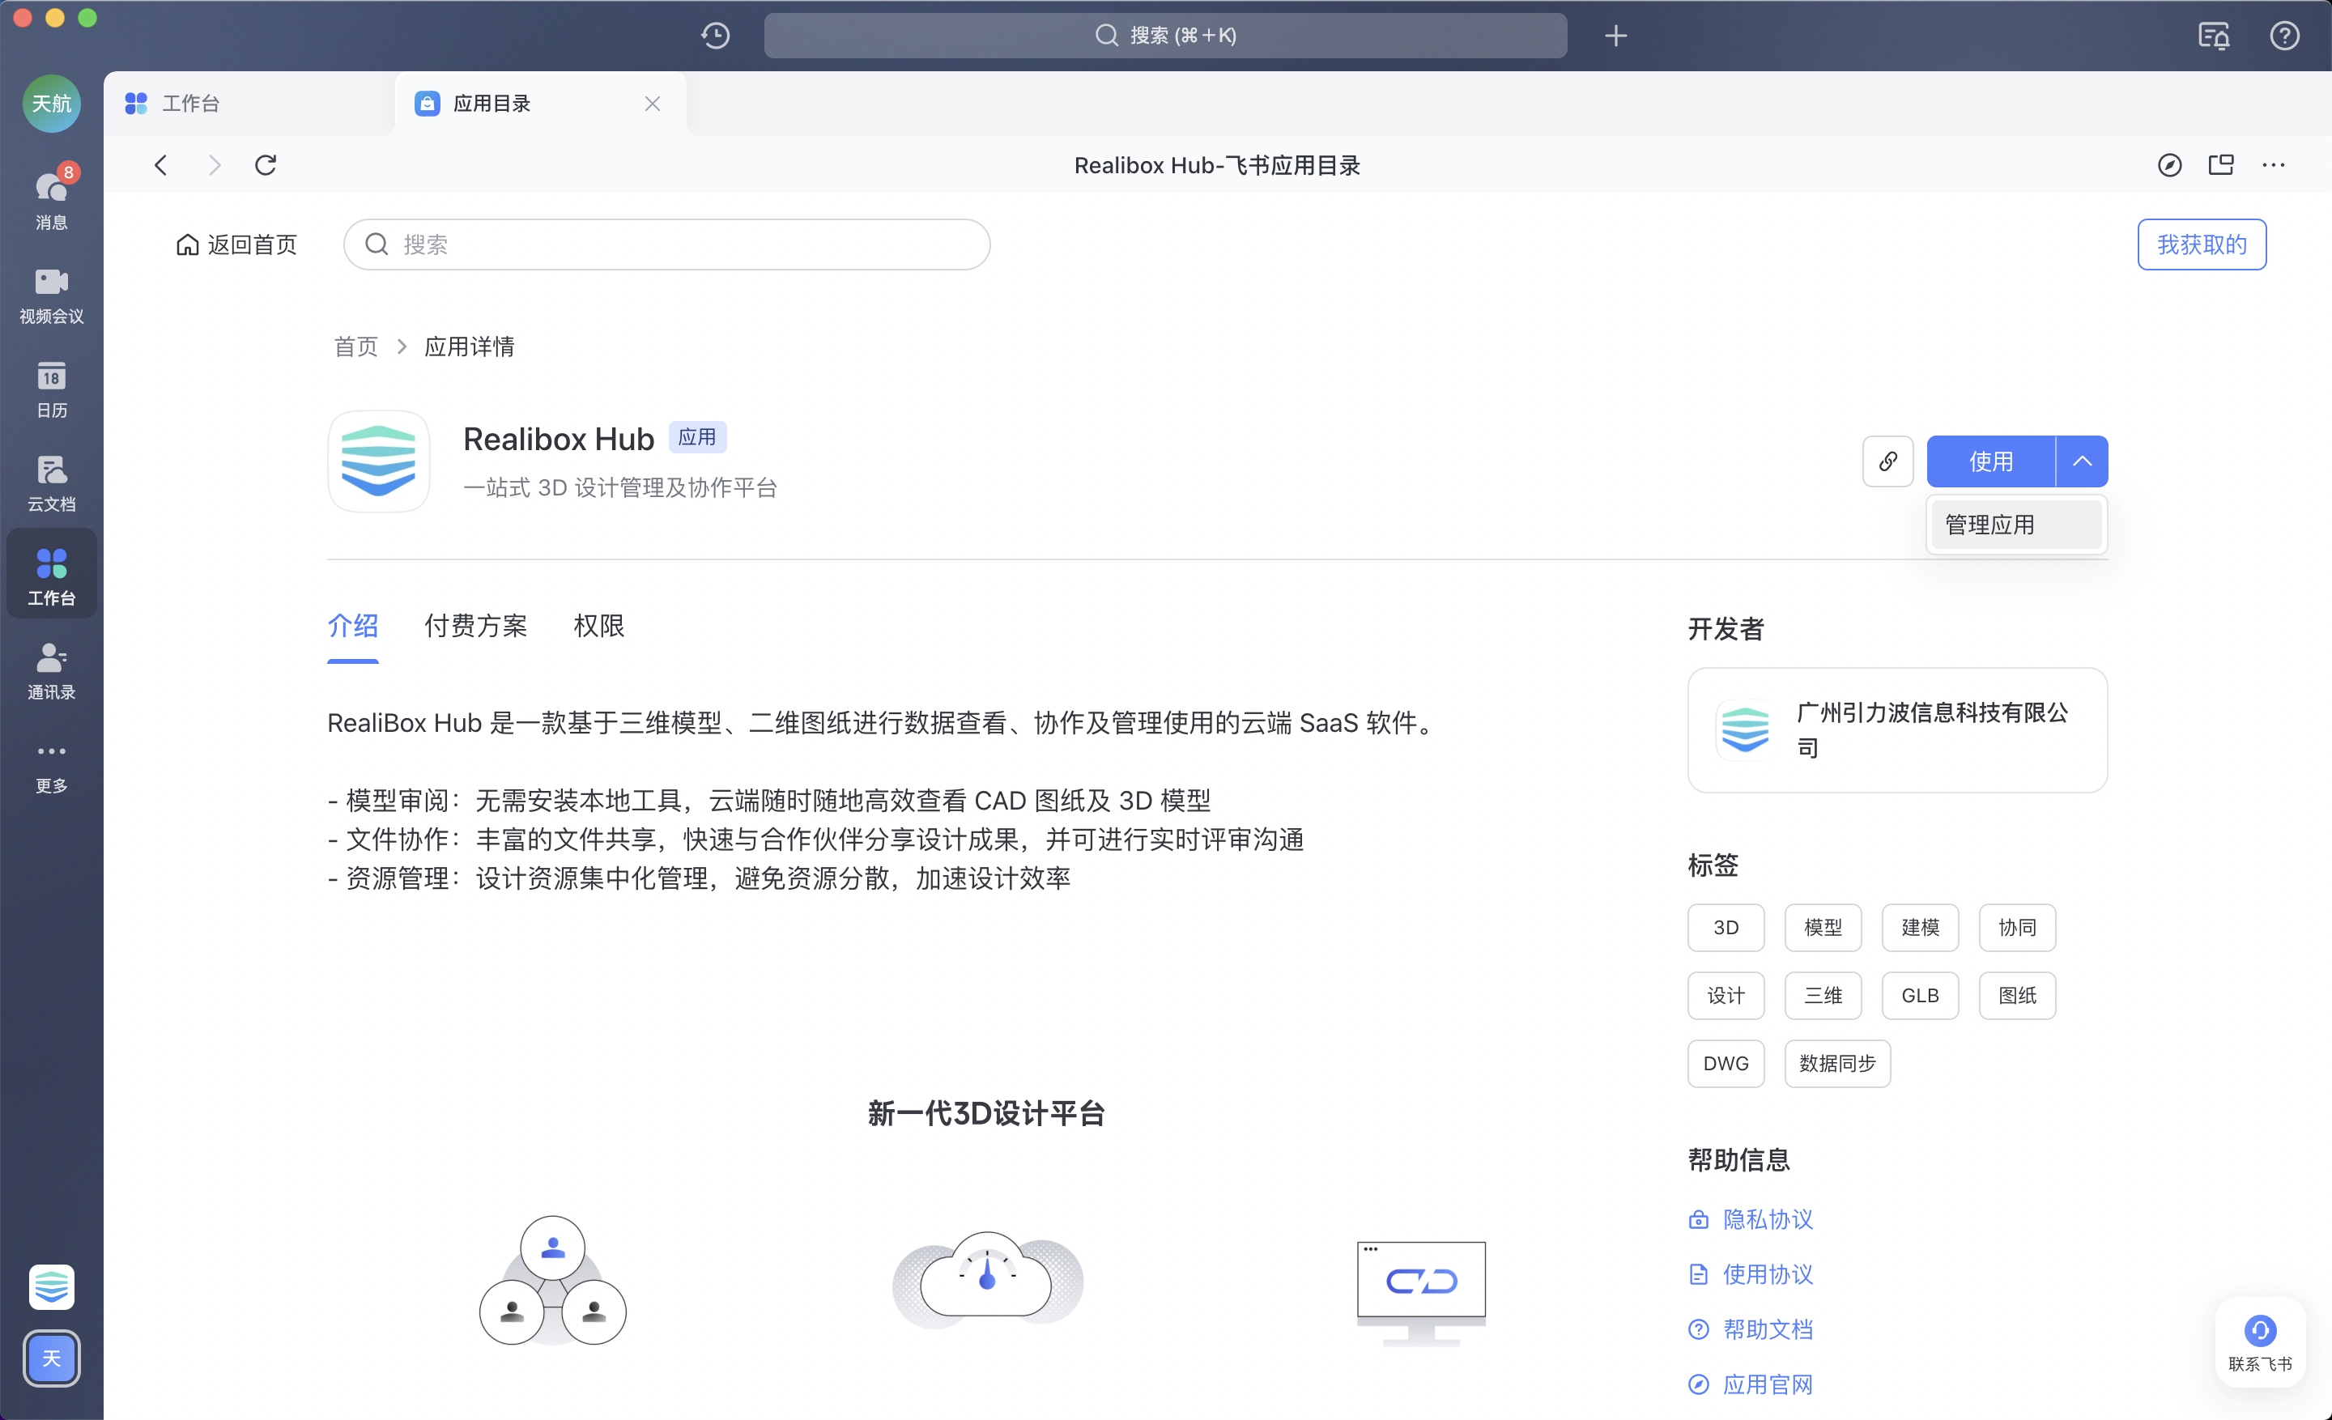Switch to the 工作台 tab
The width and height of the screenshot is (2332, 1420).
pos(249,103)
